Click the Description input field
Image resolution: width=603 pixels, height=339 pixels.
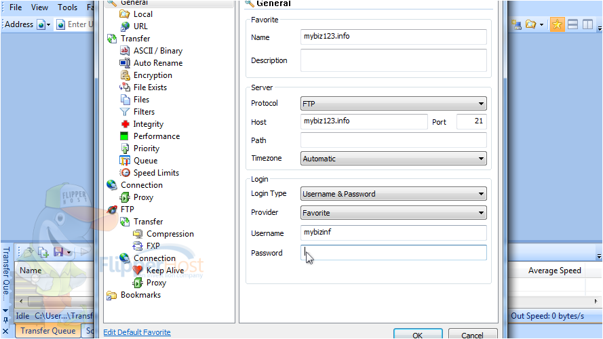393,60
